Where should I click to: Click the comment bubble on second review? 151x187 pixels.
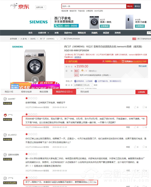pos(144,127)
